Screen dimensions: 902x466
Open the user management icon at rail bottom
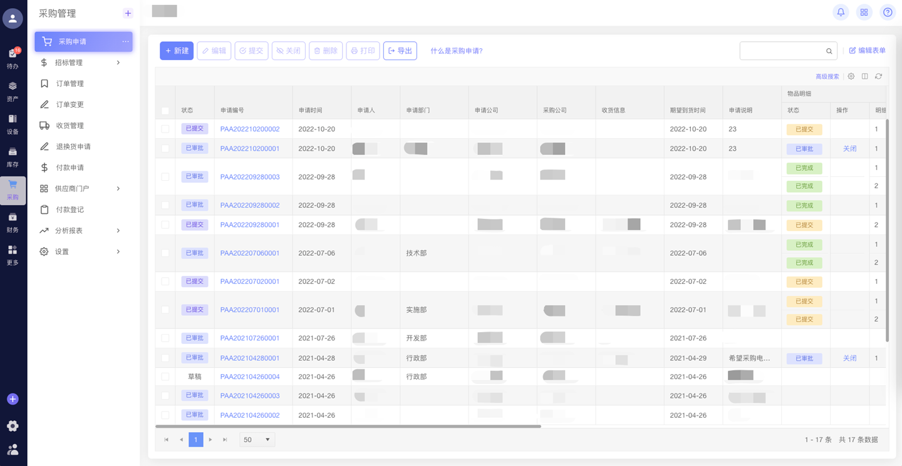(x=13, y=449)
